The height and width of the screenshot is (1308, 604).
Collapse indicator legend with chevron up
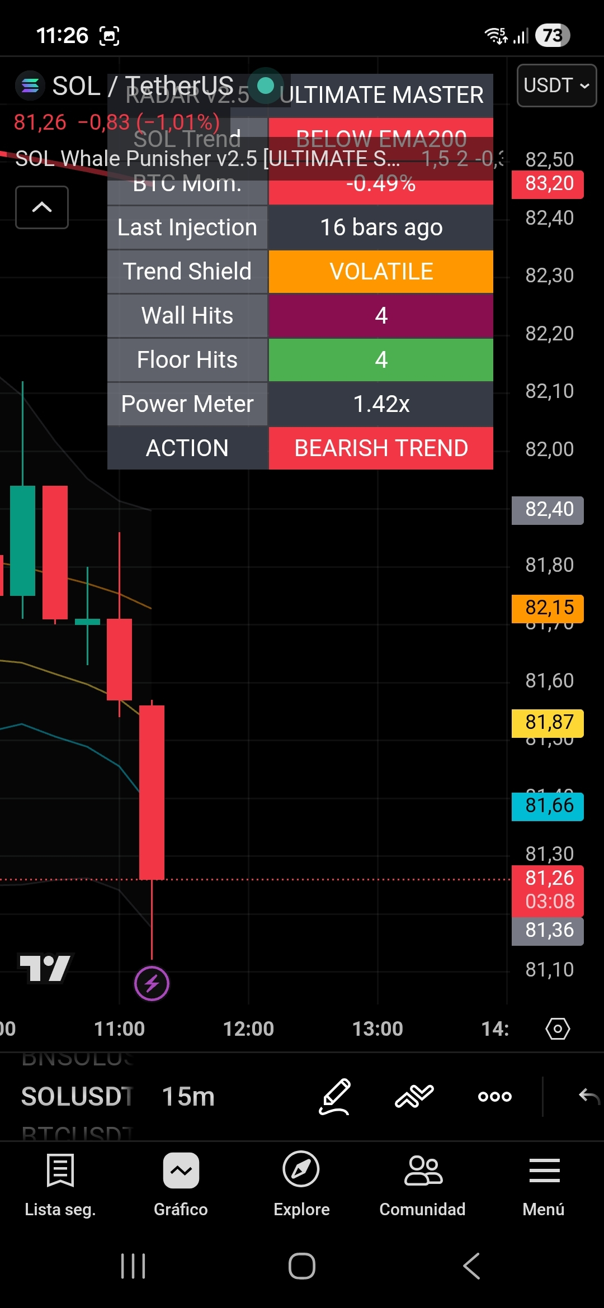(42, 207)
